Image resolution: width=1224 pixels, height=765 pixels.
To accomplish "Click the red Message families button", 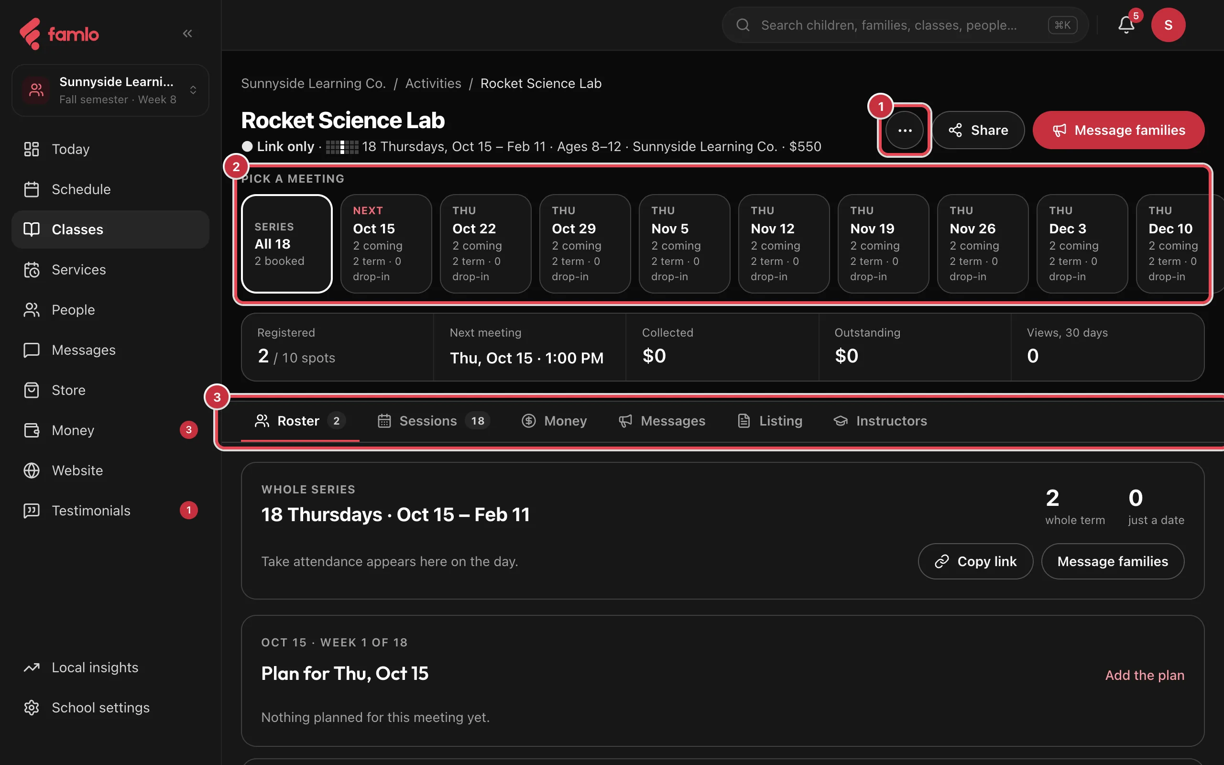I will 1119,130.
